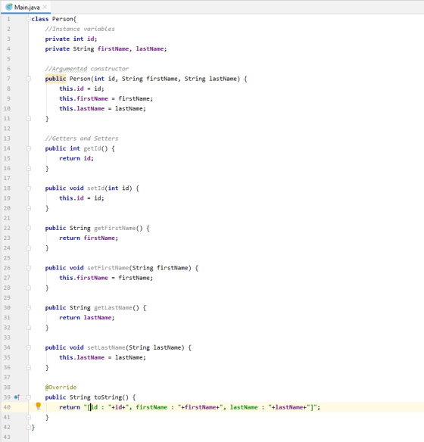Click the '+firstName+' expression on line 40
This screenshot has width=424, height=442.
coord(200,407)
